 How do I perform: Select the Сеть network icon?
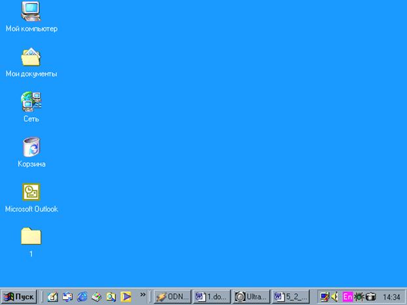point(31,101)
